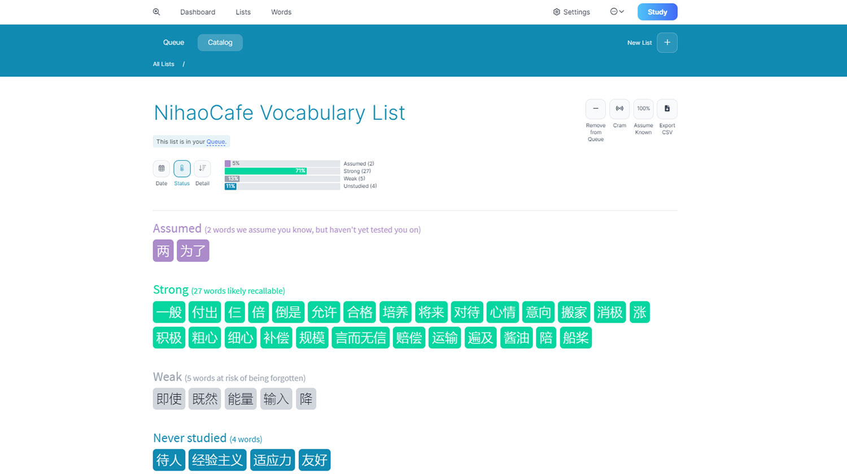Image resolution: width=847 pixels, height=474 pixels.
Task: Open the strong word 赔偿
Action: (409, 337)
